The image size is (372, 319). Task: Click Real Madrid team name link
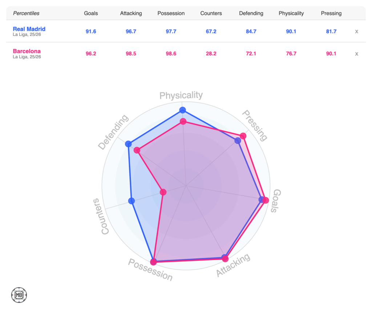tap(29, 29)
